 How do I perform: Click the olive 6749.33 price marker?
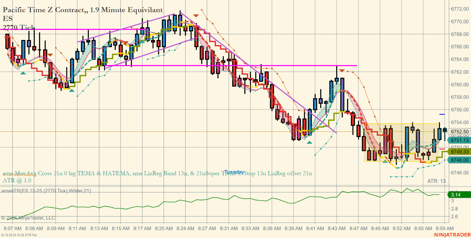459,152
